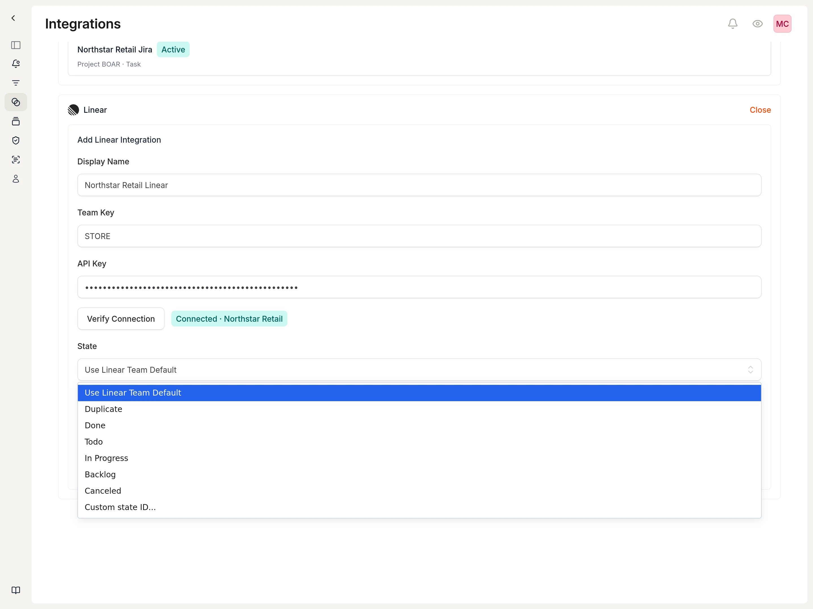813x609 pixels.
Task: Open the stacked layers sidebar icon
Action: pyautogui.click(x=16, y=121)
